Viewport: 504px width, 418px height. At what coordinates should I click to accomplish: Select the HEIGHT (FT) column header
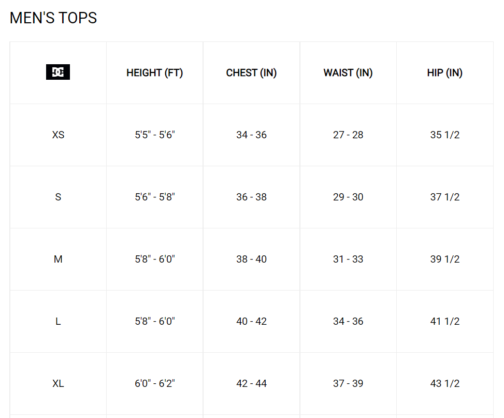[x=154, y=73]
